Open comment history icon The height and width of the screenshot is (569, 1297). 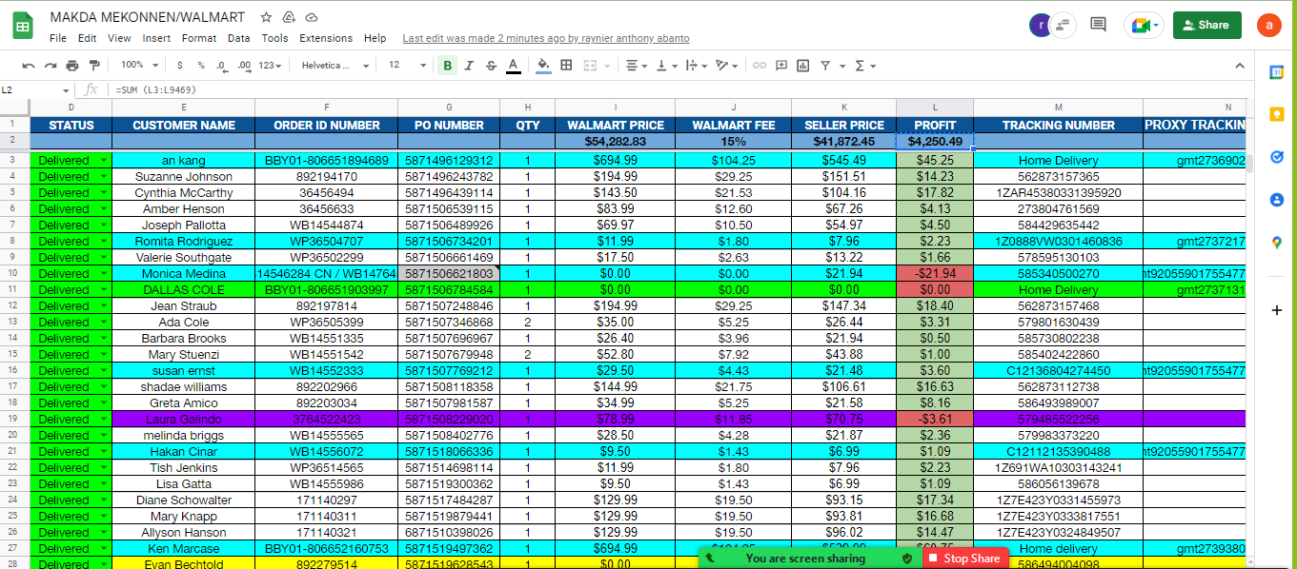(1098, 25)
